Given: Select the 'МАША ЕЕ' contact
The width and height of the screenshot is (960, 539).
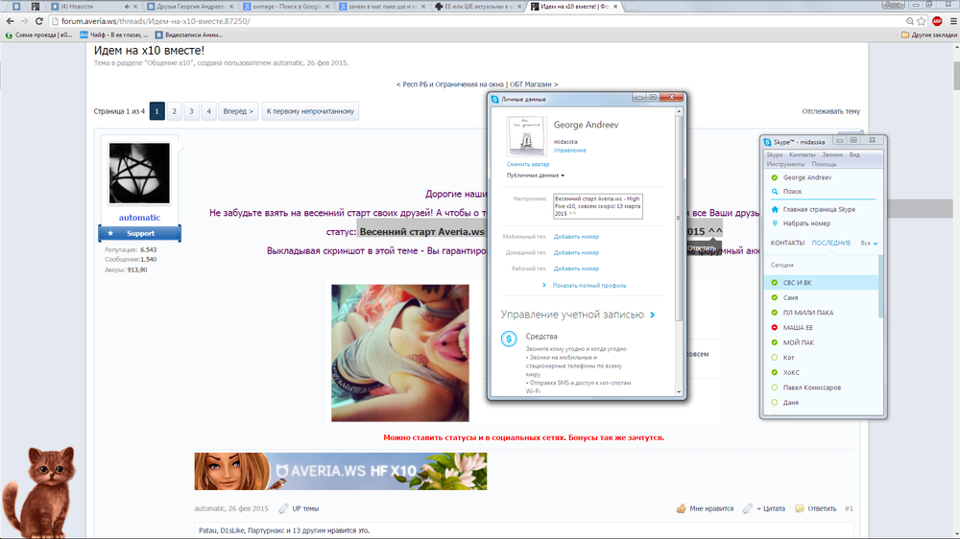Looking at the screenshot, I should point(822,327).
